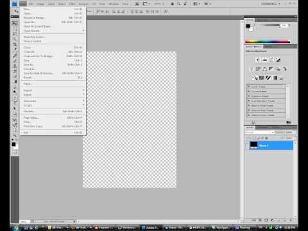Toggle lock all in Layers panel
This screenshot has height=231, width=308.
pyautogui.click(x=266, y=138)
